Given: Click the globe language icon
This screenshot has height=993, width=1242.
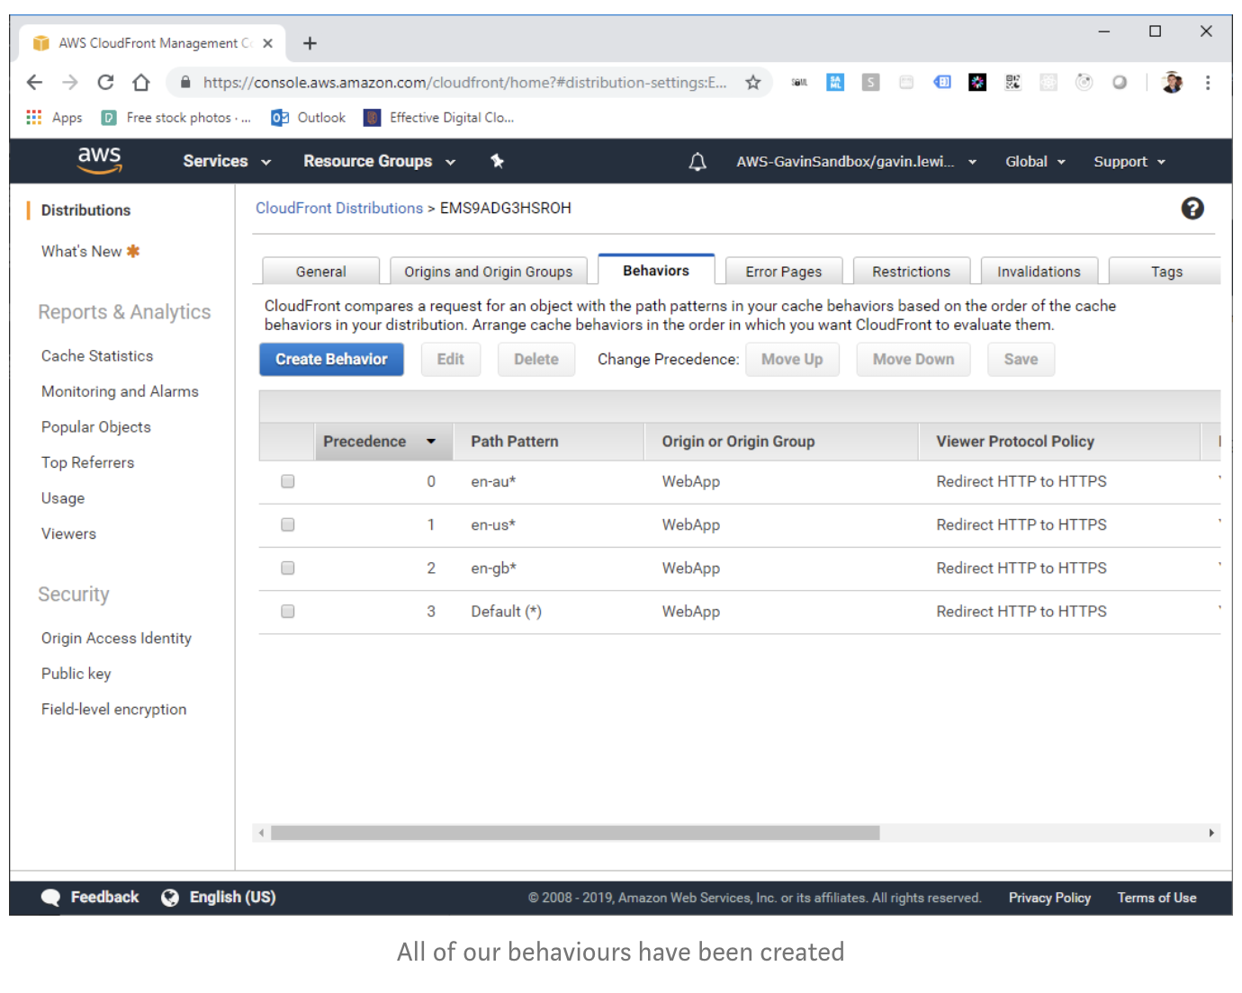Looking at the screenshot, I should [170, 898].
